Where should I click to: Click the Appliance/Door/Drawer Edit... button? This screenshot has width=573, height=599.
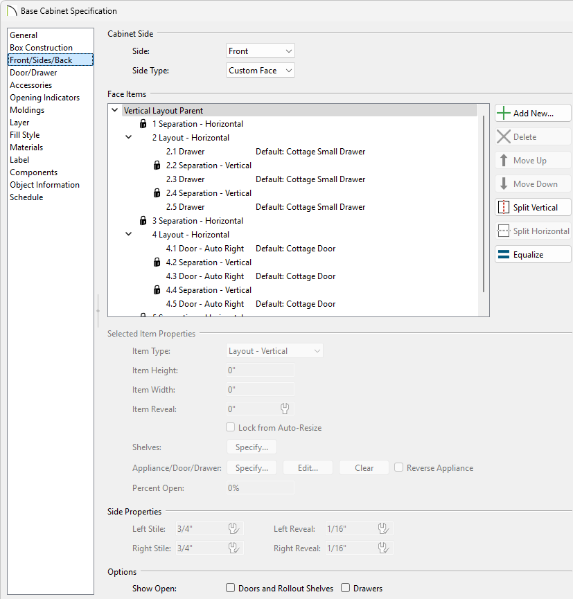(x=308, y=468)
